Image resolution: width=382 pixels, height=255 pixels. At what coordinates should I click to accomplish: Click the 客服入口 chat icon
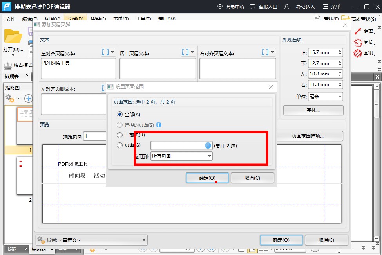tap(252, 7)
